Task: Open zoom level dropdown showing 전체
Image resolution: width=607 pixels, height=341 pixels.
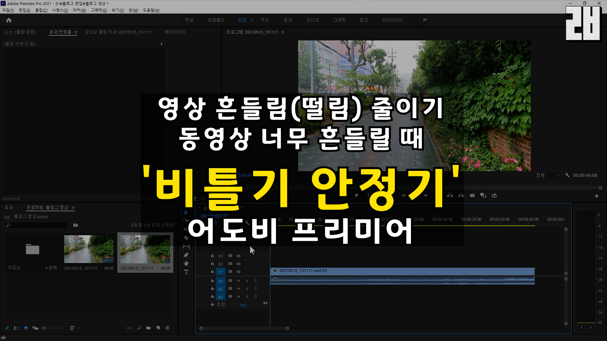Action: (548, 175)
